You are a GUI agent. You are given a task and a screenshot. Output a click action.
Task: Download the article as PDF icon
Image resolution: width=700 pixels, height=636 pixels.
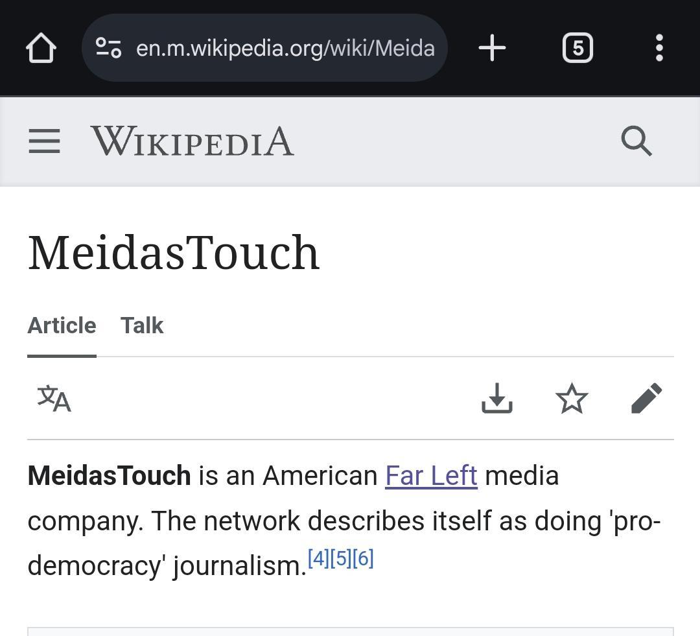(497, 398)
